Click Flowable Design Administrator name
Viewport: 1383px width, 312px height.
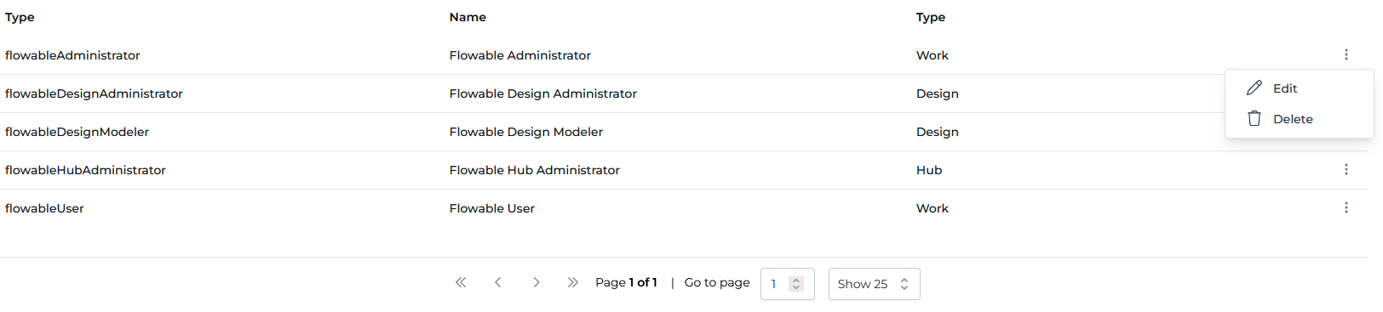coord(542,94)
